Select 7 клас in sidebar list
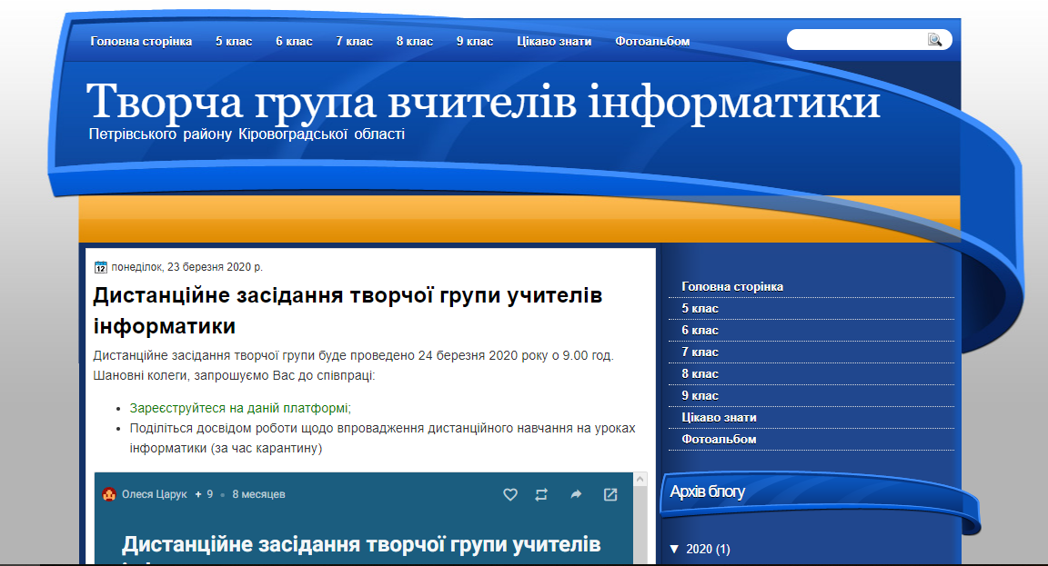The width and height of the screenshot is (1048, 566). (x=700, y=352)
